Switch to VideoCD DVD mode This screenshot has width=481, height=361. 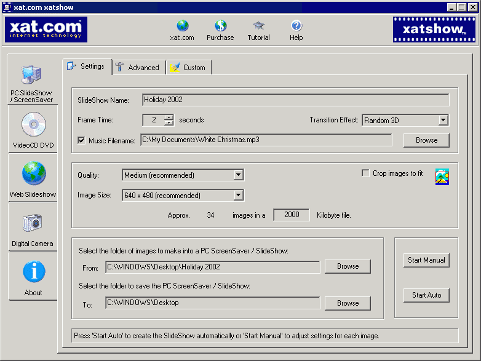[34, 130]
